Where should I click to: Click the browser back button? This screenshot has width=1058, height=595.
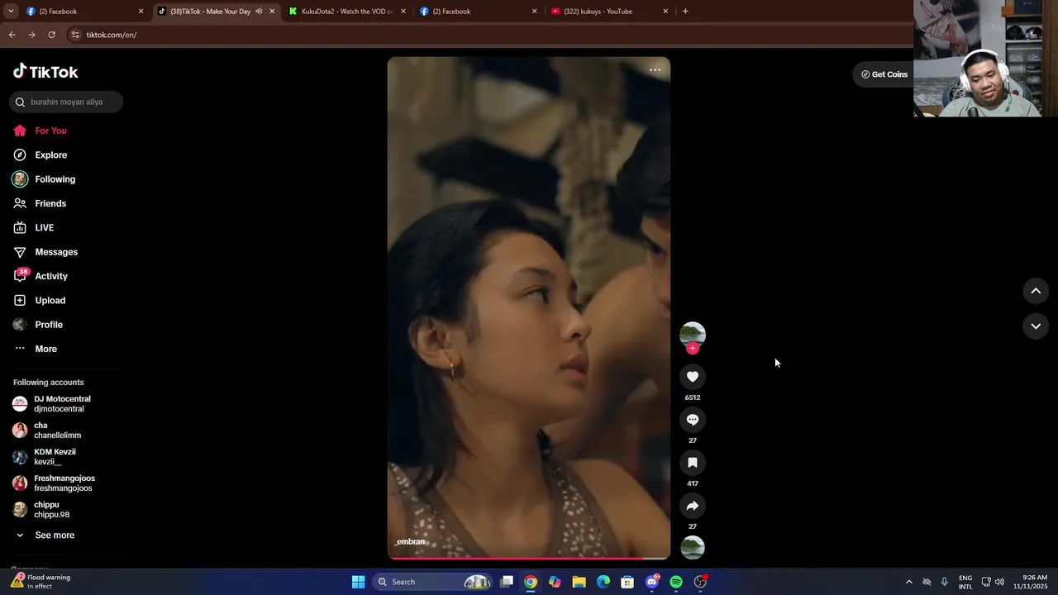click(x=12, y=35)
